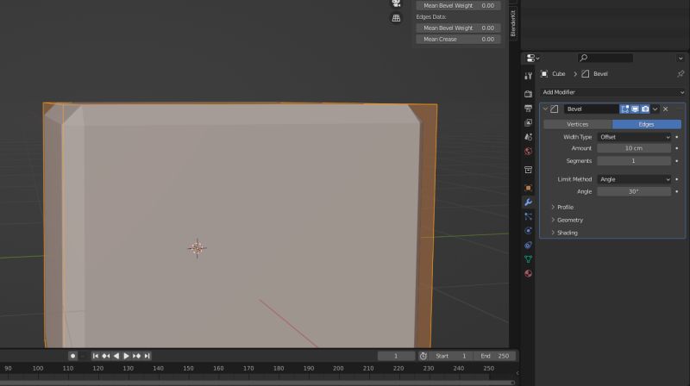Toggle Bevel modifier edit mode display
Screen dimensions: 690x386
(x=624, y=109)
